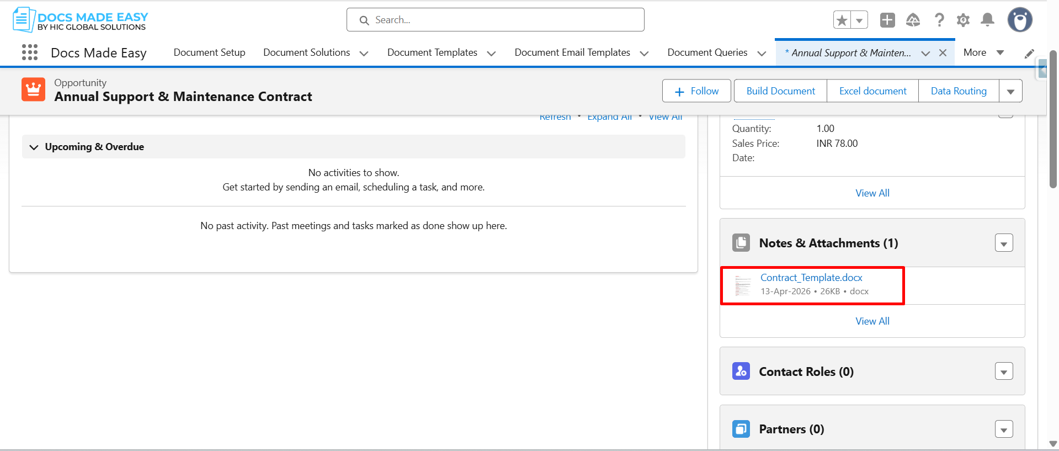Open the Document Setup tab
This screenshot has width=1059, height=451.
pos(210,52)
